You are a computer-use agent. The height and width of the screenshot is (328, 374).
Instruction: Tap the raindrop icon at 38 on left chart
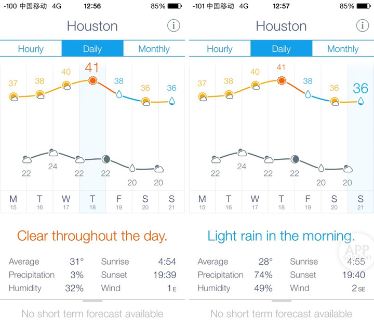[119, 94]
